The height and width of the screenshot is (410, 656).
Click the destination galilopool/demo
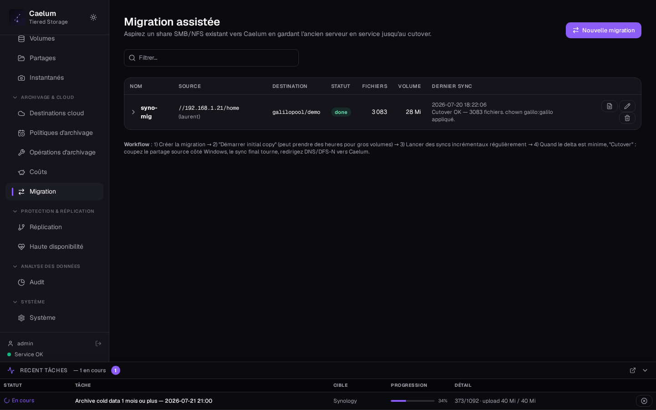tap(296, 112)
